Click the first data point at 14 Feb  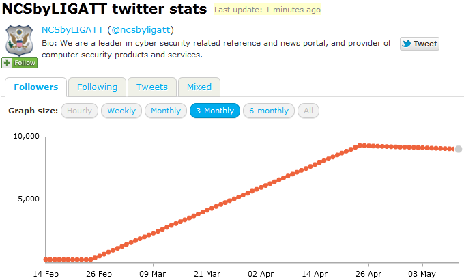coord(46,260)
